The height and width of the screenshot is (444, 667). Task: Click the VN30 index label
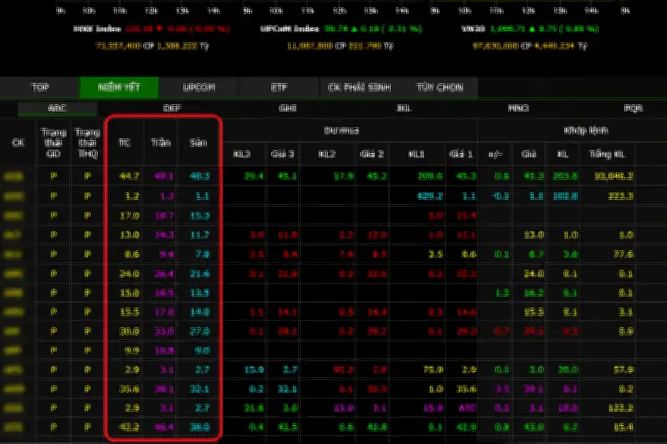(473, 29)
